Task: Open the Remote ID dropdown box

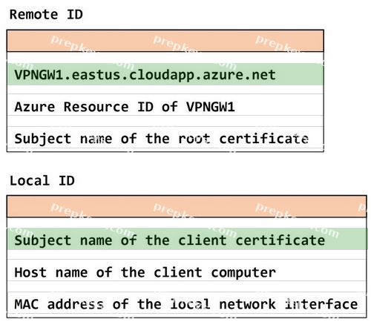Action: [165, 41]
